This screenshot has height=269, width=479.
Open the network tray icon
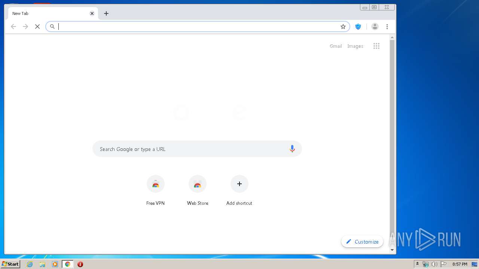coord(425,264)
